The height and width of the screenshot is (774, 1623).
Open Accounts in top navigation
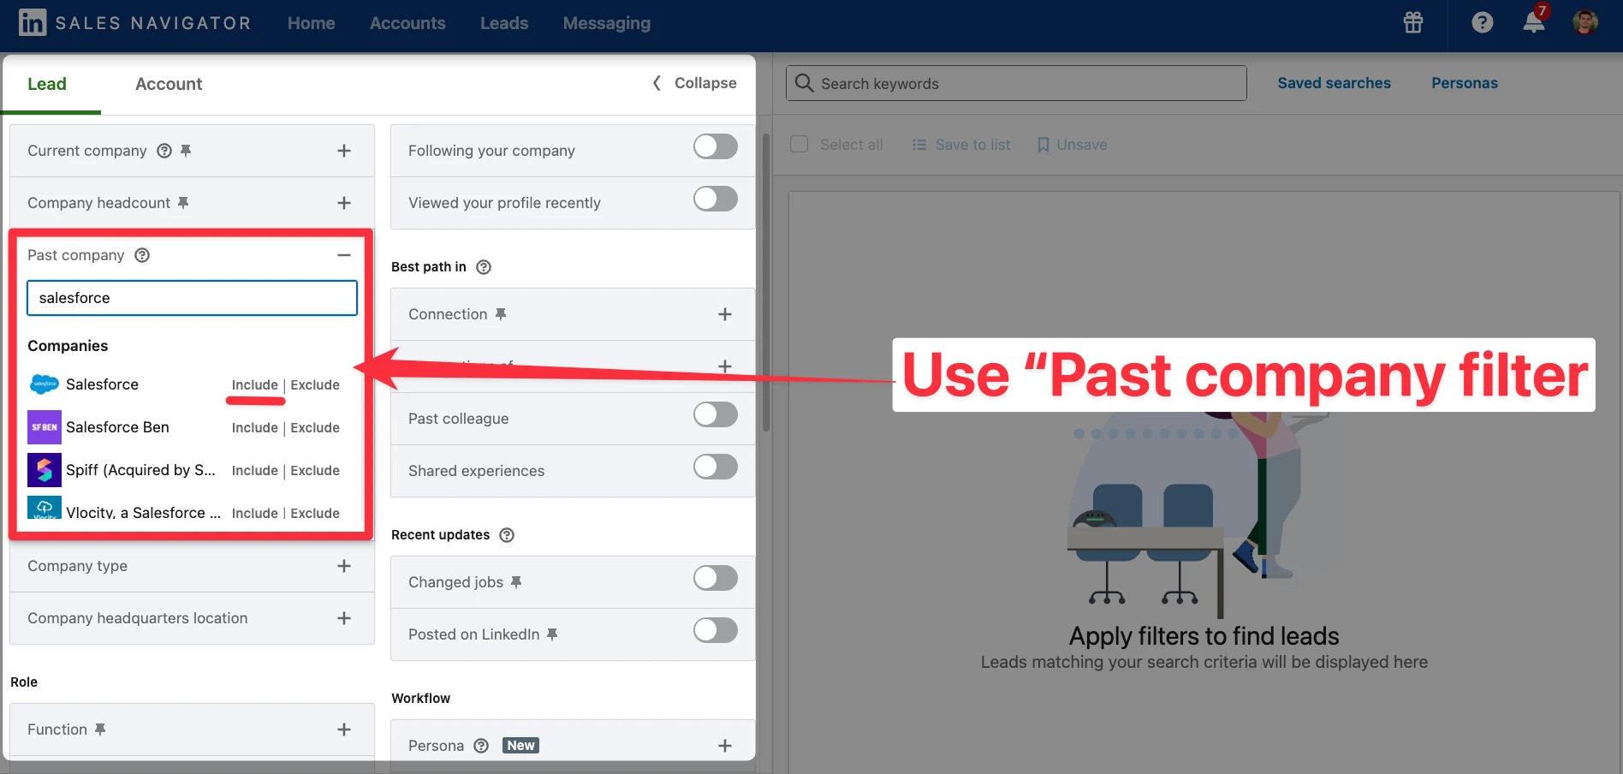pyautogui.click(x=407, y=23)
